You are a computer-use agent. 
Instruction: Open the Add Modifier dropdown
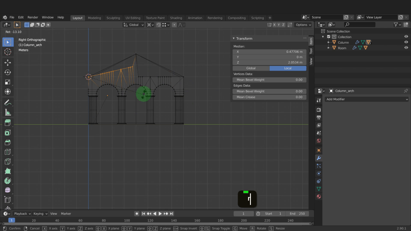pos(367,99)
